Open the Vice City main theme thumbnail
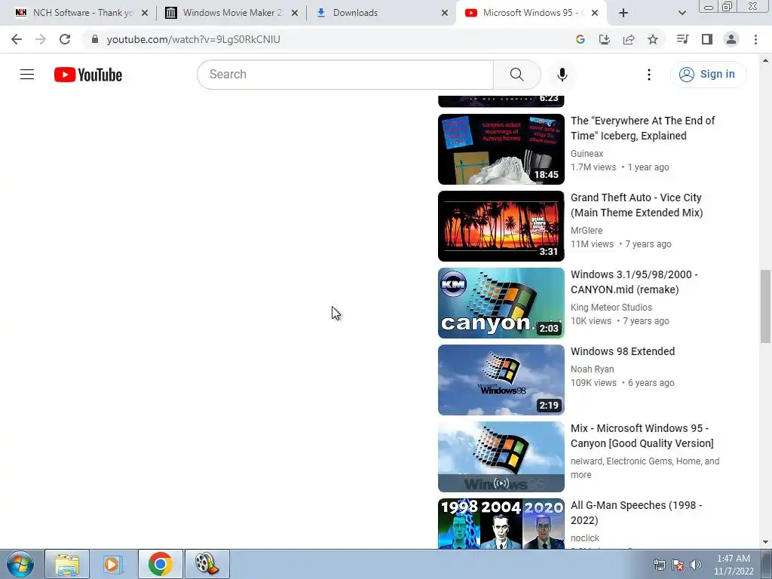The height and width of the screenshot is (579, 772). [501, 226]
